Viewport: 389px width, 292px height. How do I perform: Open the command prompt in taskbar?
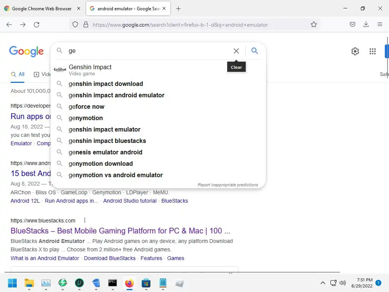pyautogui.click(x=112, y=283)
